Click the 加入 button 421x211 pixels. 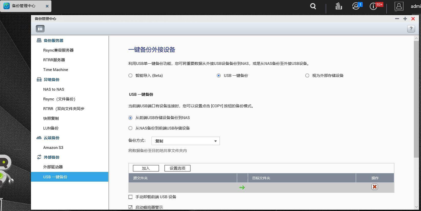[146, 168]
